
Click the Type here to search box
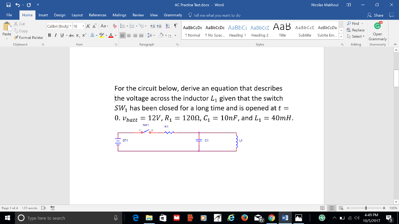click(x=47, y=218)
